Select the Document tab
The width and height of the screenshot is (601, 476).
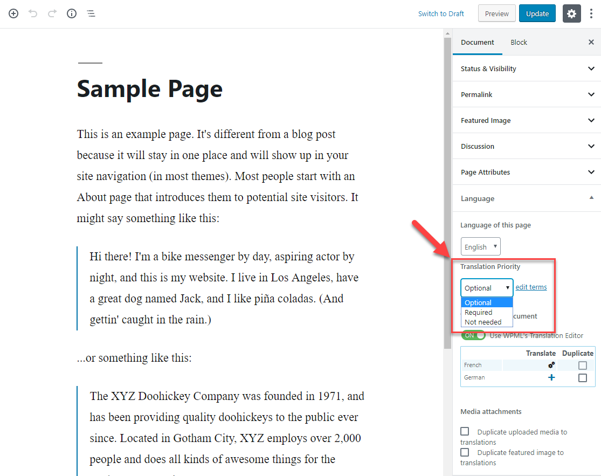477,42
